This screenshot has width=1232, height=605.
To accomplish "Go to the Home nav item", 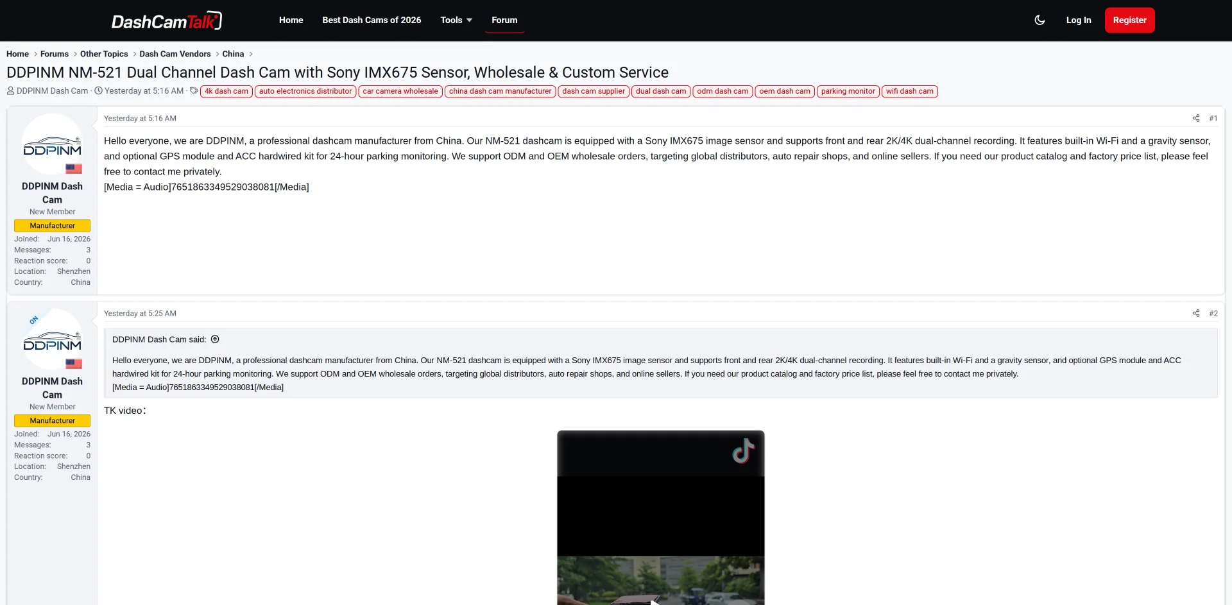I will (x=291, y=20).
